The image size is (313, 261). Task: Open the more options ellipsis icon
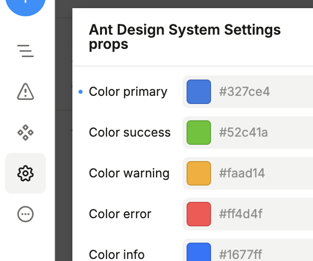(x=25, y=214)
